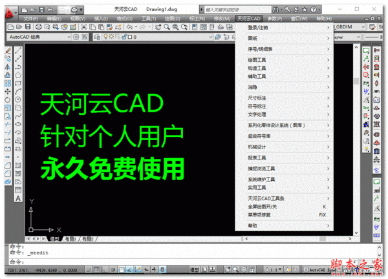The image size is (388, 279).
Task: Click the Copy icon in standard toolbar
Action: [x=92, y=27]
